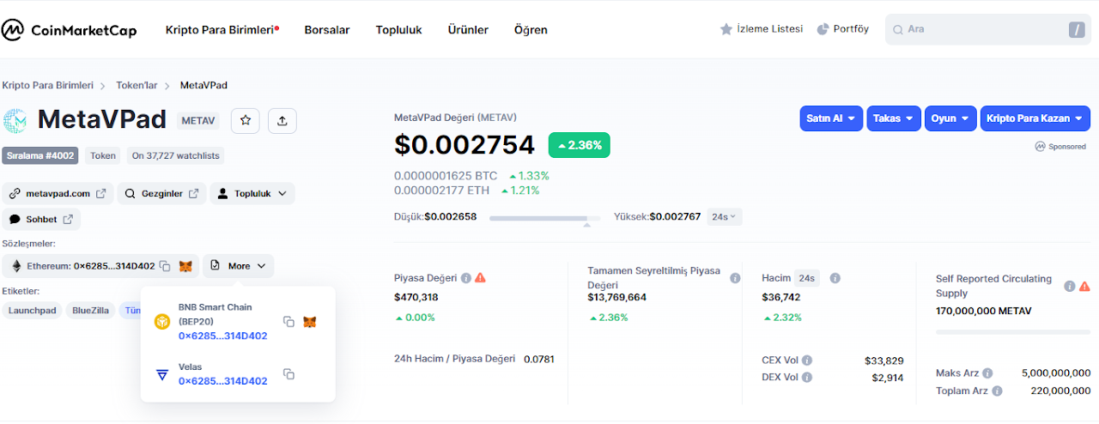The height and width of the screenshot is (424, 1099).
Task: Open the Satın Al dropdown
Action: point(831,118)
